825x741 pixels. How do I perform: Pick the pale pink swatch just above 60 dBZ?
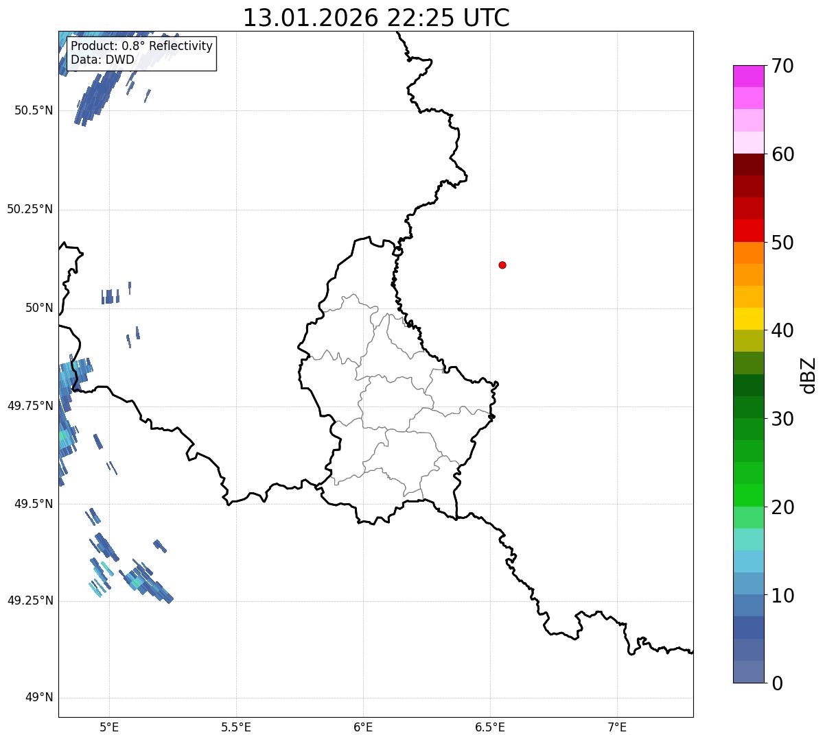(x=748, y=143)
